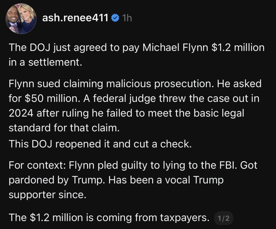Click the ash.renee411 username
Image resolution: width=276 pixels, height=229 pixels.
pos(75,18)
